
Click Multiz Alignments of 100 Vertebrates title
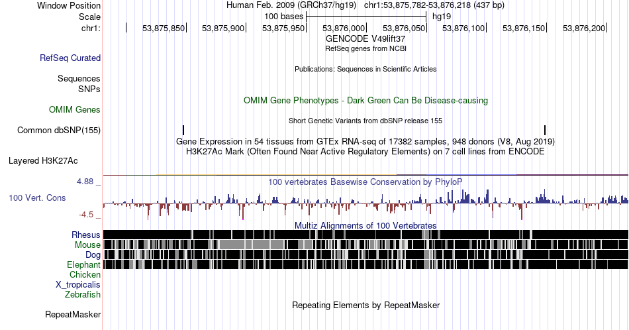point(365,225)
